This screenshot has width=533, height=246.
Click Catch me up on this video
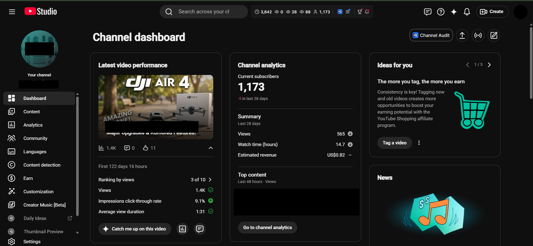tap(135, 229)
